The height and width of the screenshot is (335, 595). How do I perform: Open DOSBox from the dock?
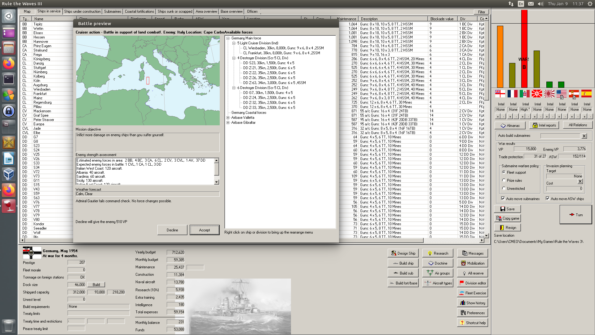9,142
